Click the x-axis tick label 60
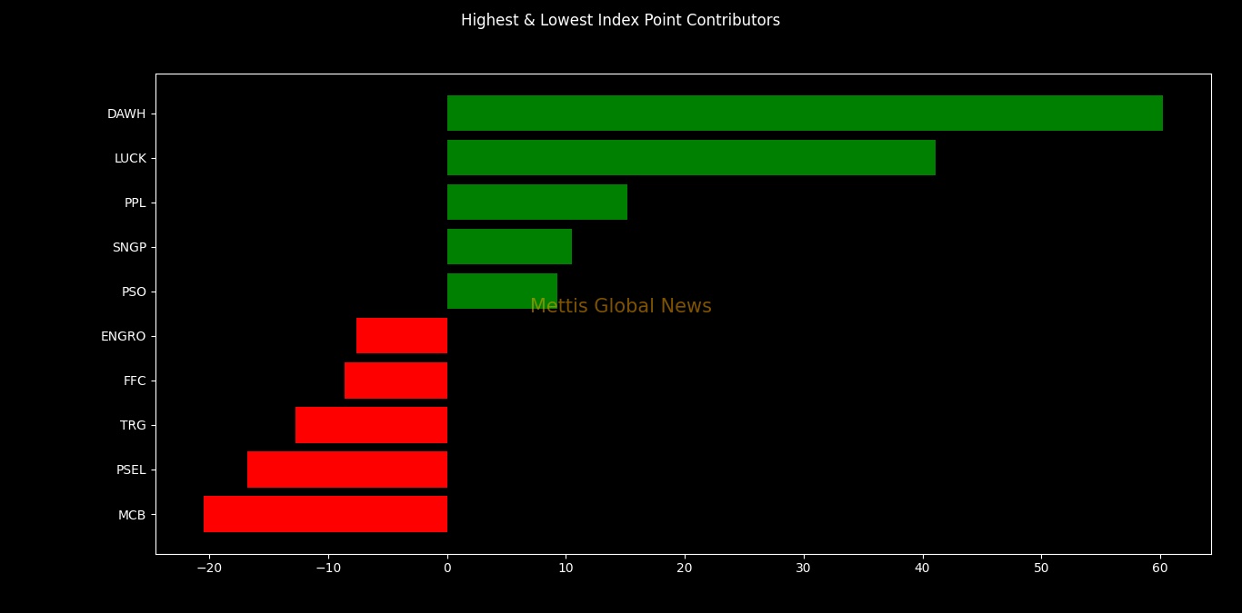The height and width of the screenshot is (613, 1242). tap(1160, 569)
